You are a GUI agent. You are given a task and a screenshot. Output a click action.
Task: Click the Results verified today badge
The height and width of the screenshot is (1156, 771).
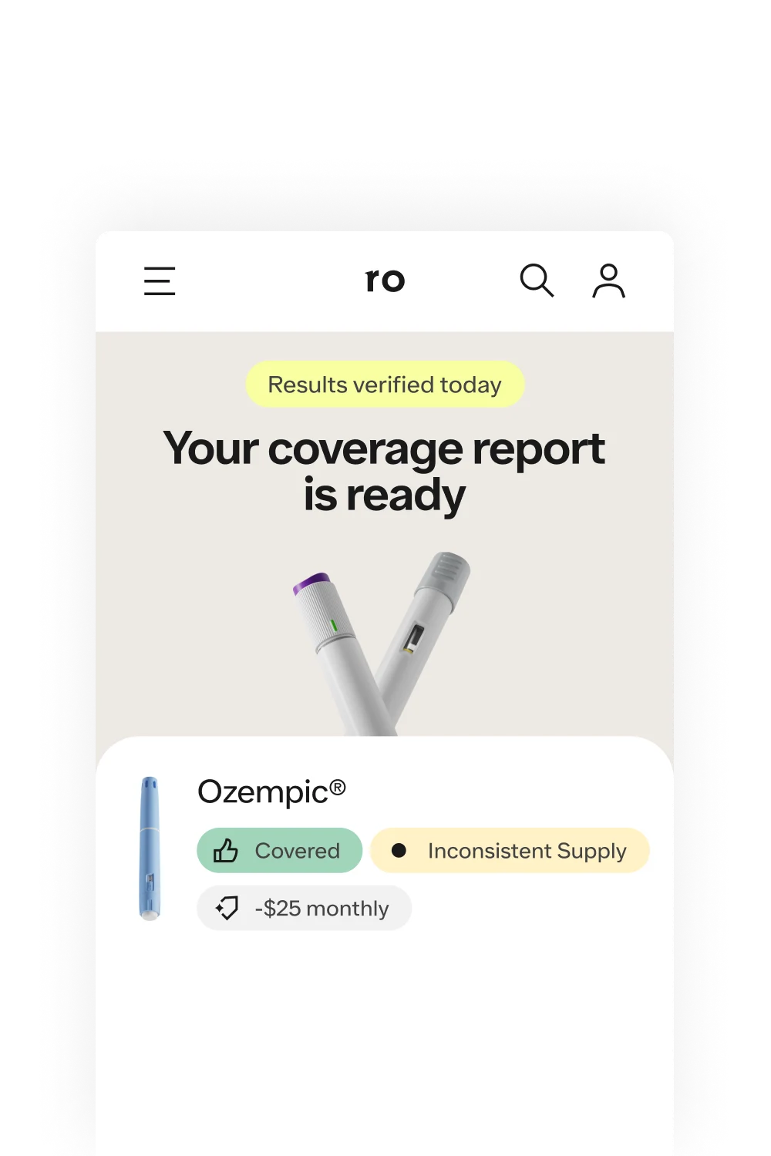pos(385,384)
